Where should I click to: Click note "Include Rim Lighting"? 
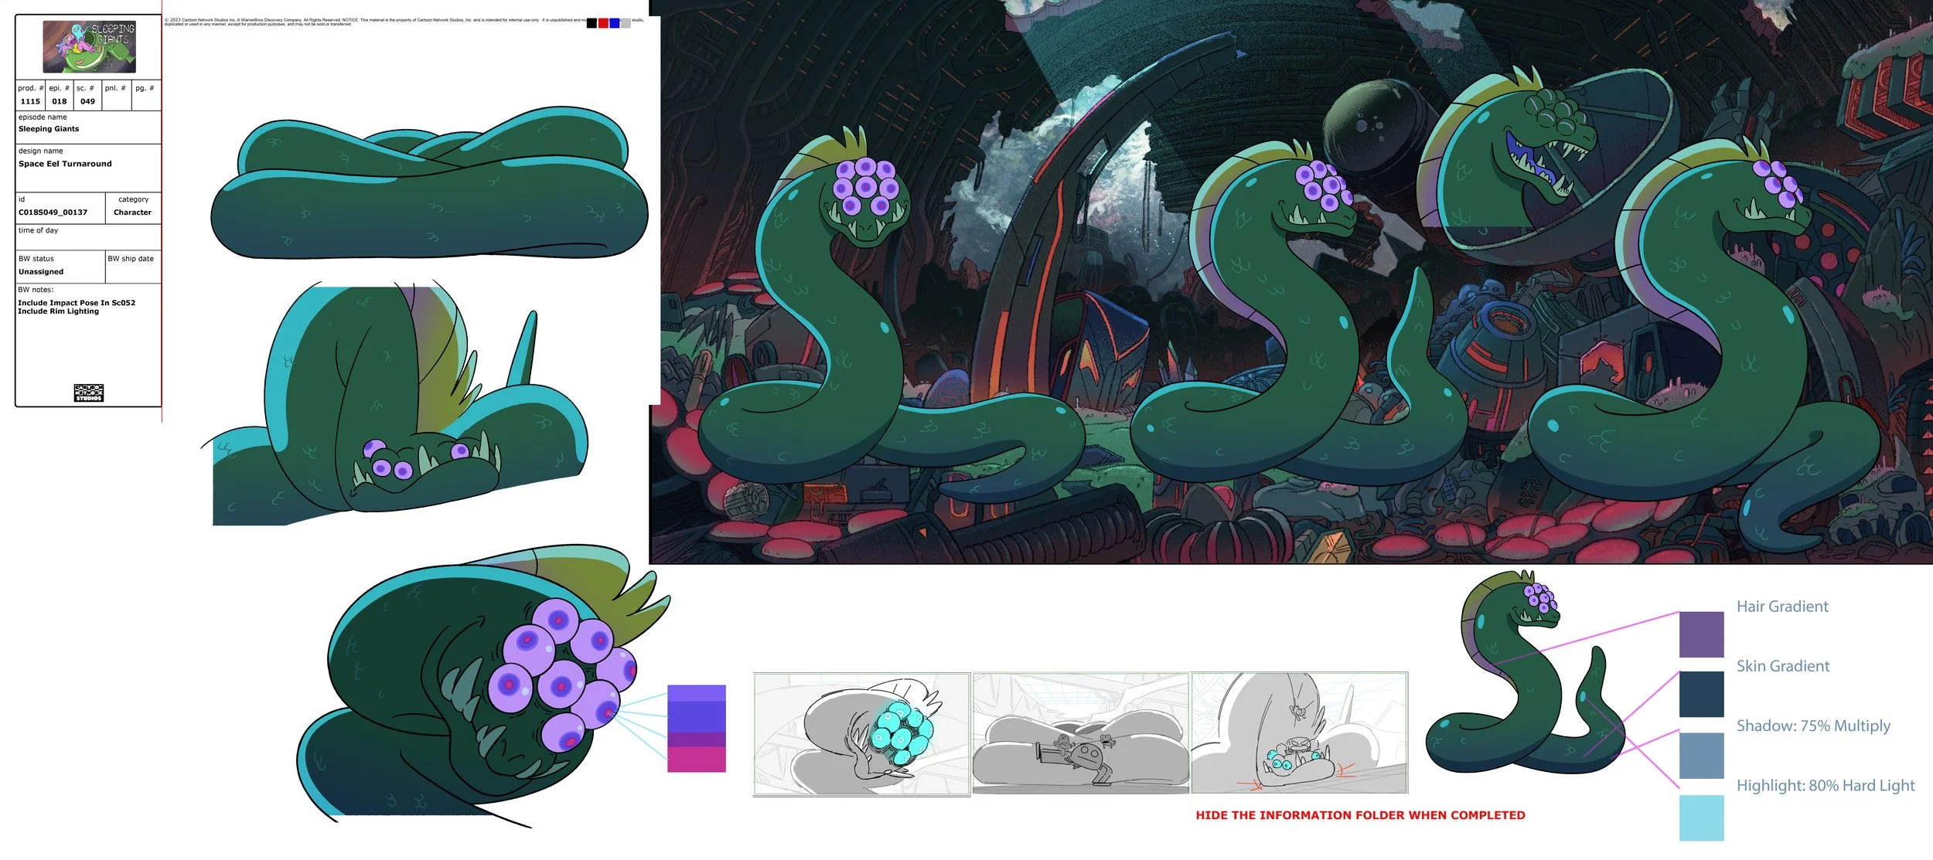coord(59,311)
